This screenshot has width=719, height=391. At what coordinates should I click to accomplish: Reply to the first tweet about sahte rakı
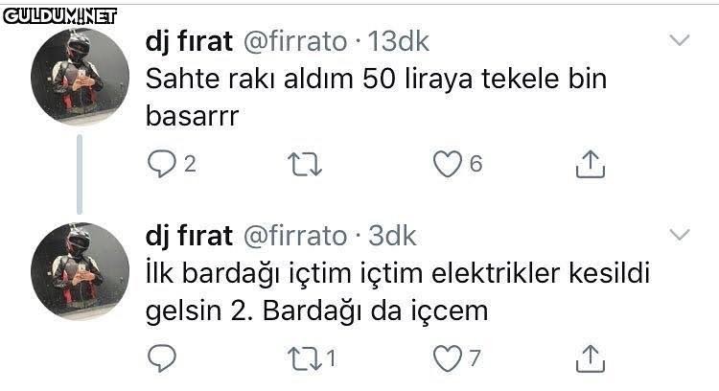click(159, 165)
